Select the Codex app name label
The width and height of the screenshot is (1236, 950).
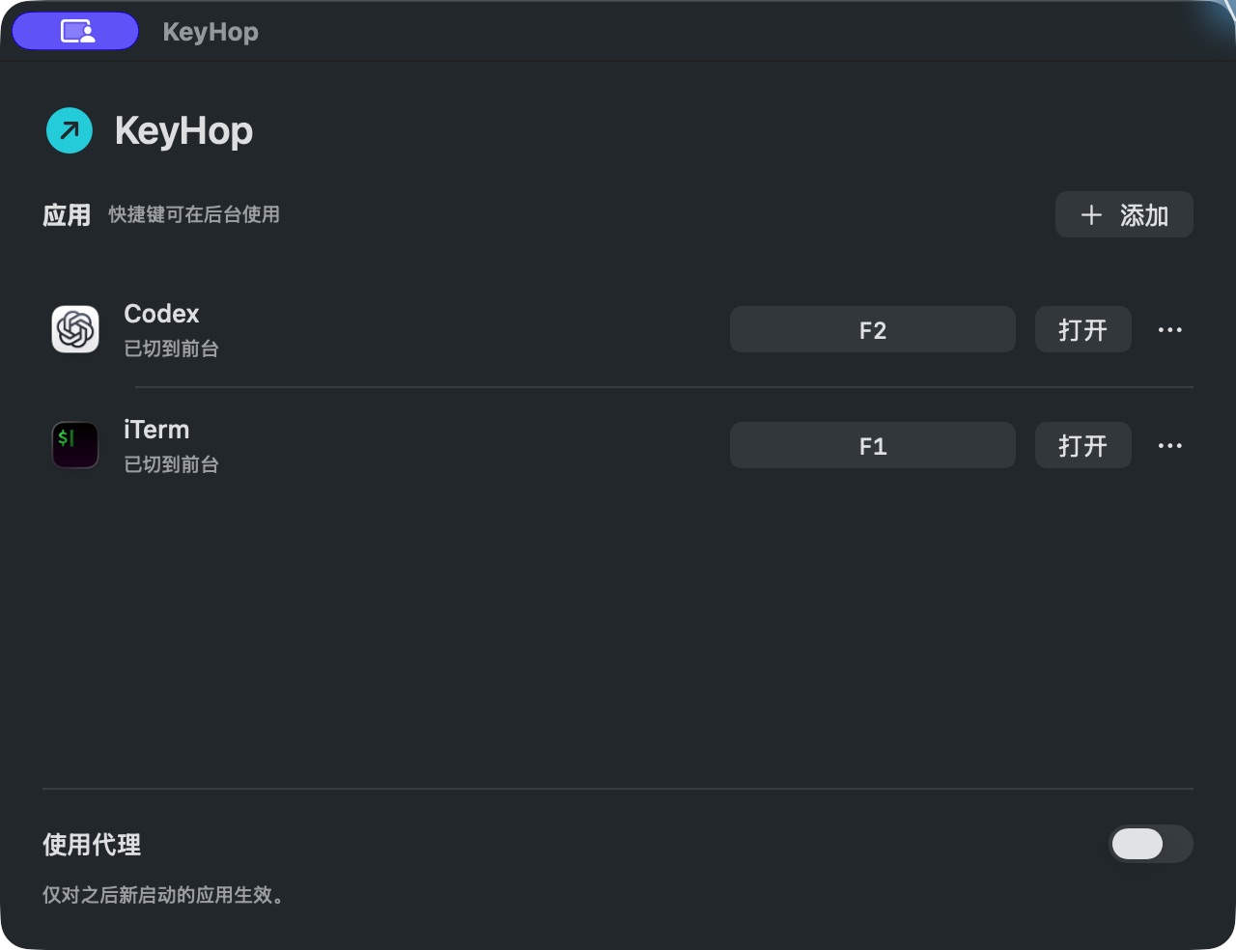161,314
